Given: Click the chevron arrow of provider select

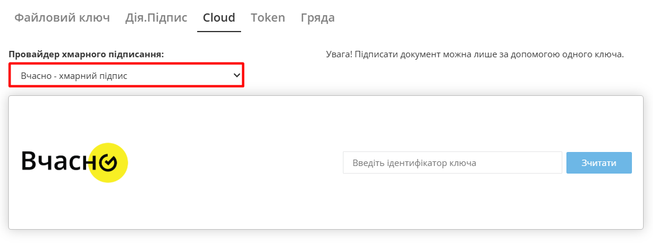Looking at the screenshot, I should [237, 75].
